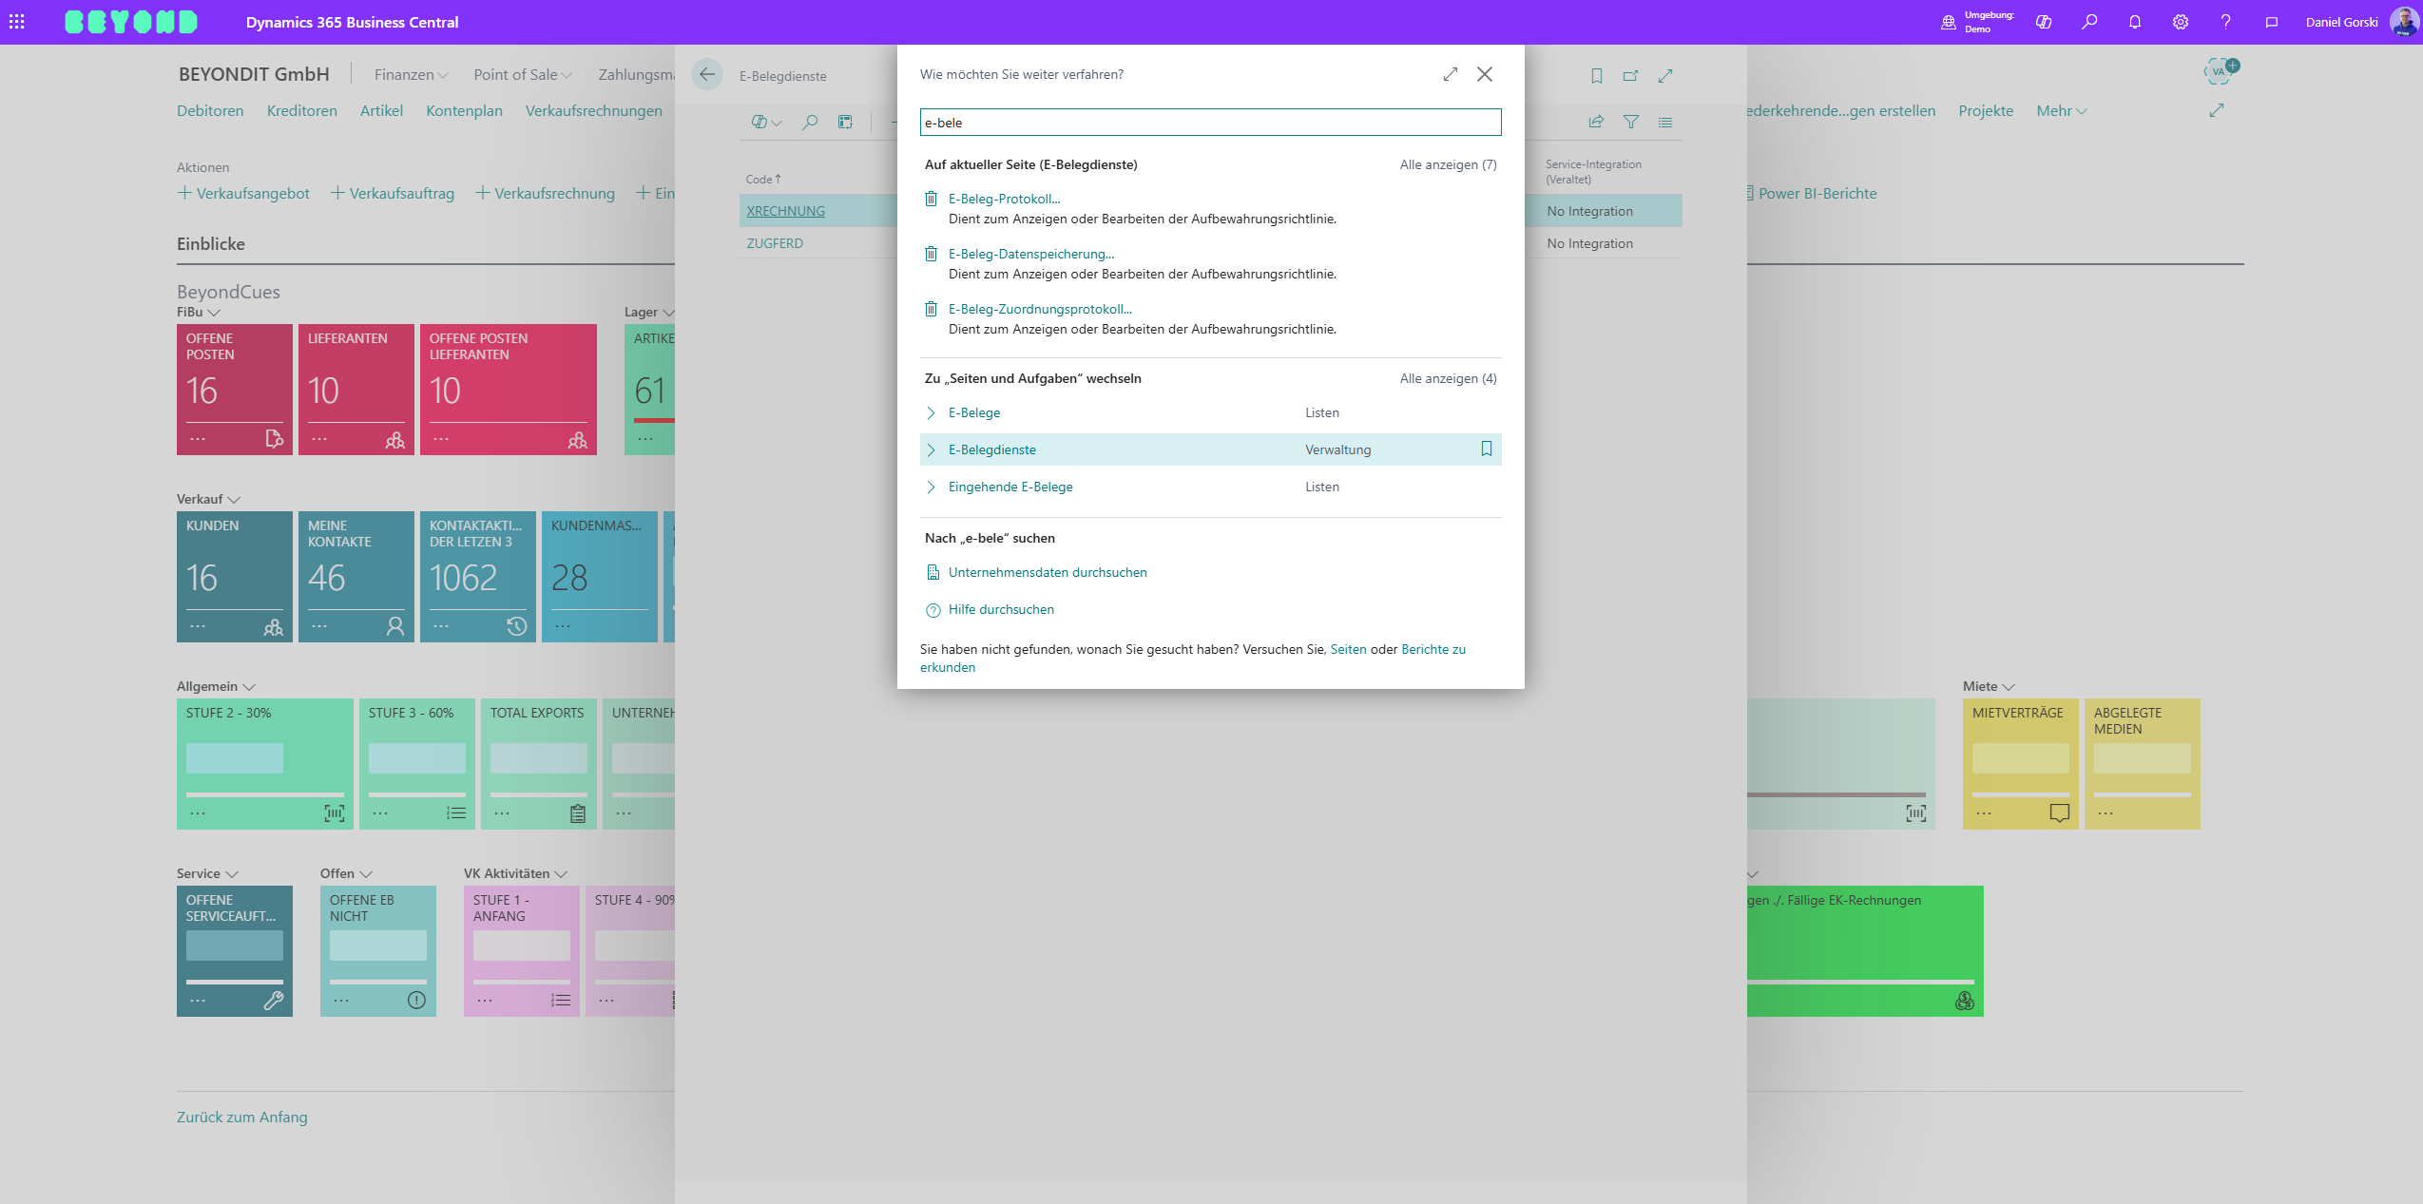This screenshot has width=2423, height=1204.
Task: Open the settings gear icon
Action: coord(2181,21)
